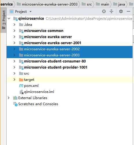Click the src breadcrumb in navigation bar
This screenshot has height=145, width=134.
[x=89, y=4]
